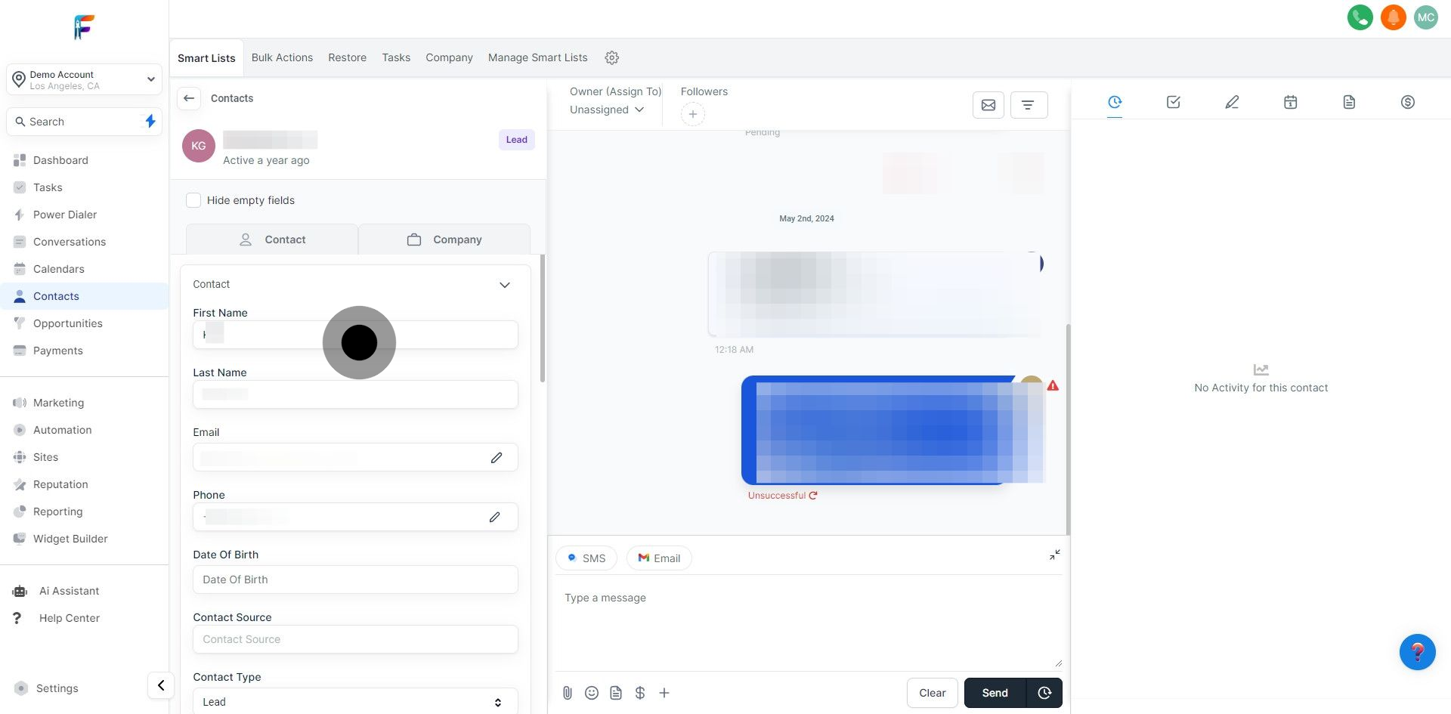Collapse the Contact section chevron
The image size is (1451, 714).
[504, 285]
